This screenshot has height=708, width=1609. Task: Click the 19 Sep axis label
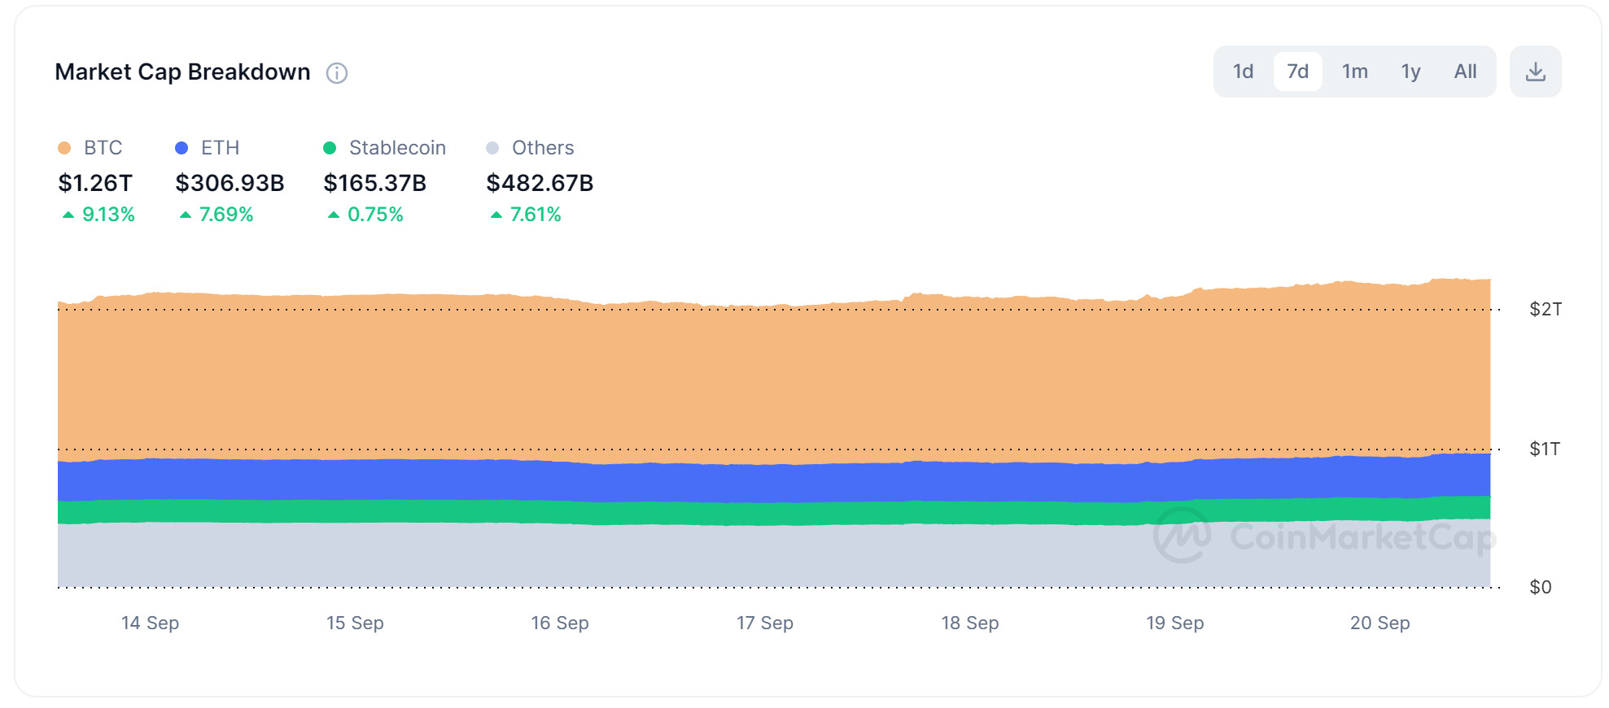[1175, 623]
